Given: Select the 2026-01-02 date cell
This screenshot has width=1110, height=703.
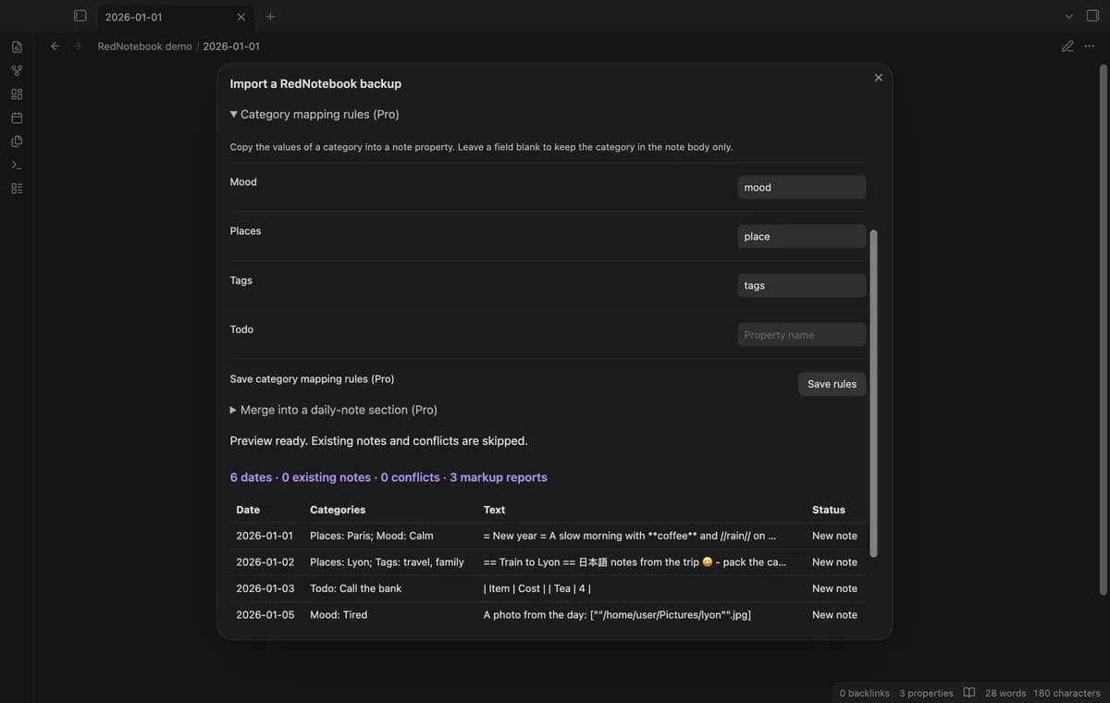Looking at the screenshot, I should tap(265, 561).
